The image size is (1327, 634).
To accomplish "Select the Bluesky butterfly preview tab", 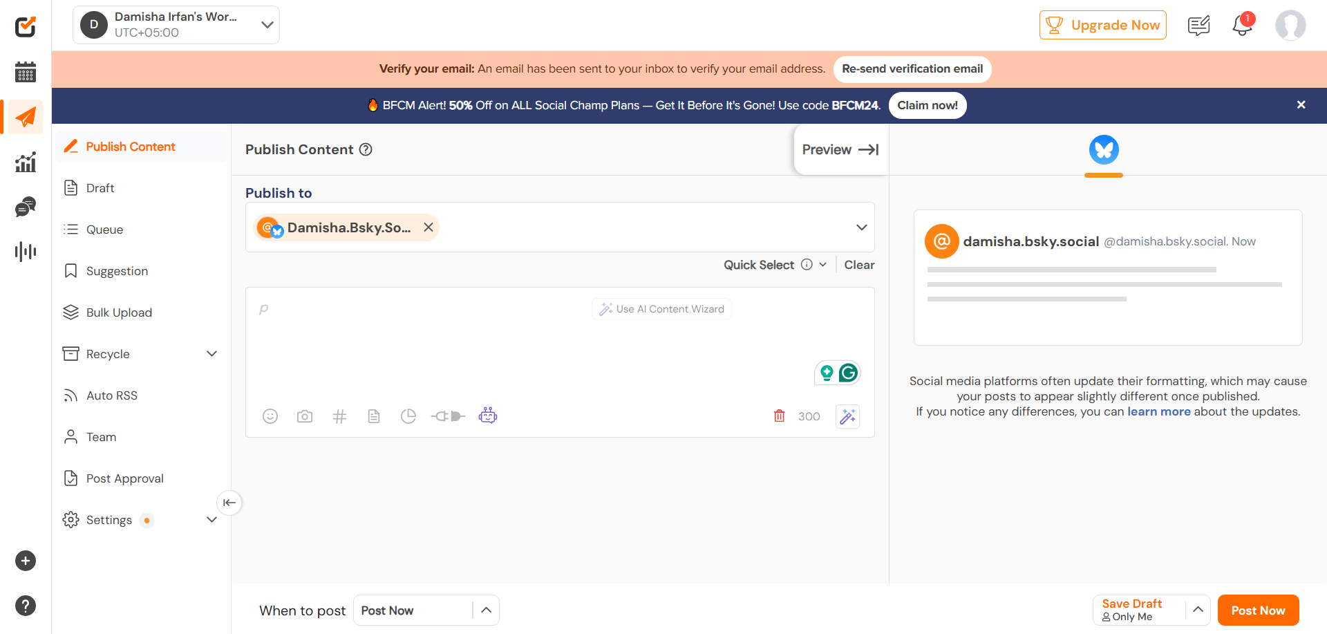I will pos(1104,149).
